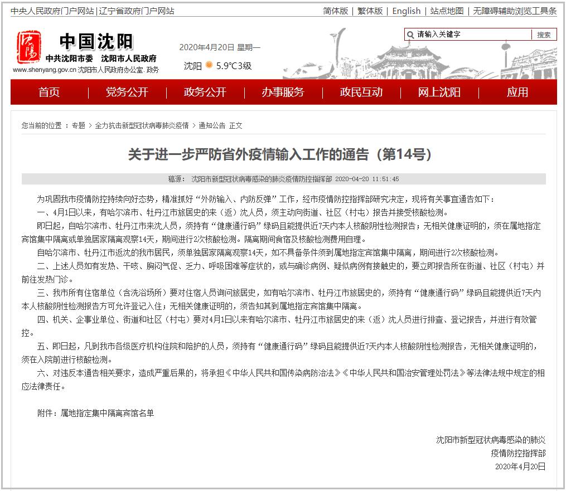Switch to the 繁体版 version

(x=370, y=11)
